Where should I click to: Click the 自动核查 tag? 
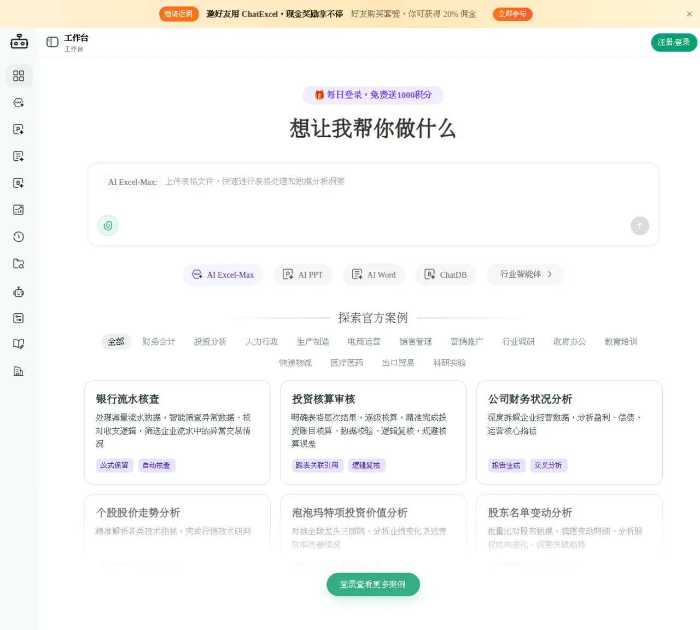pos(156,465)
